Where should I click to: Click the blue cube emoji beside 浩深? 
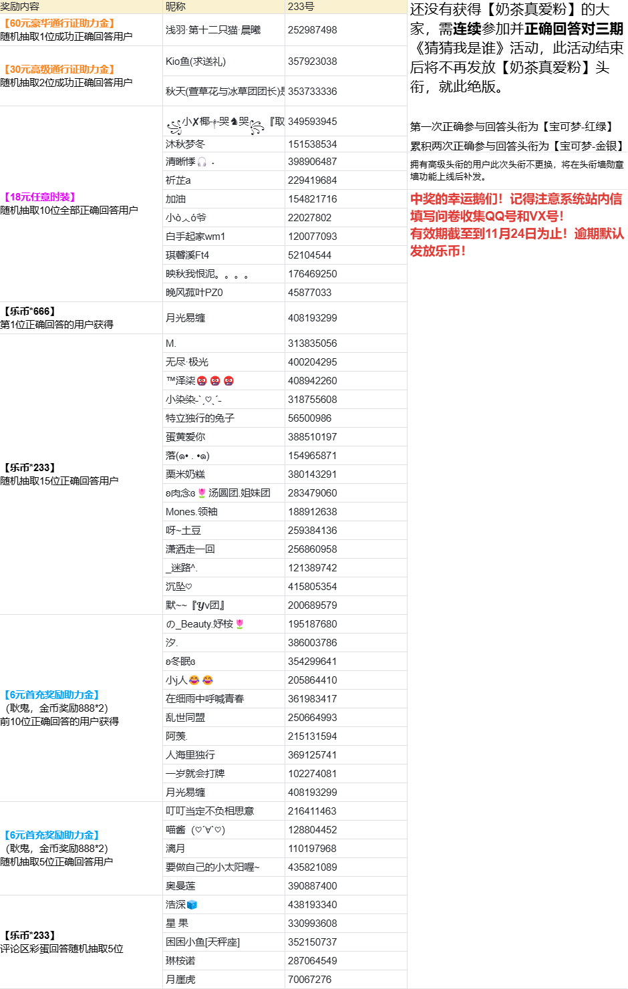coord(192,905)
